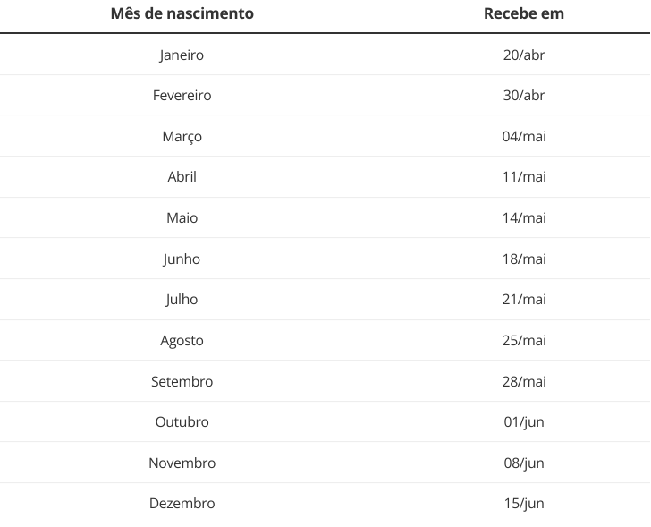The image size is (651, 527).
Task: Click the 04/mai payment date
Action: 523,137
